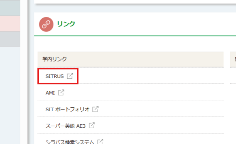Select the gray item in the left sidebar
The width and height of the screenshot is (236, 144).
[x=10, y=39]
